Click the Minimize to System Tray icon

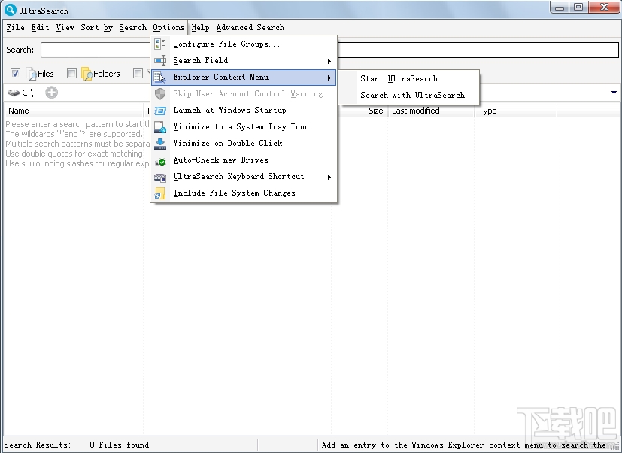[159, 126]
